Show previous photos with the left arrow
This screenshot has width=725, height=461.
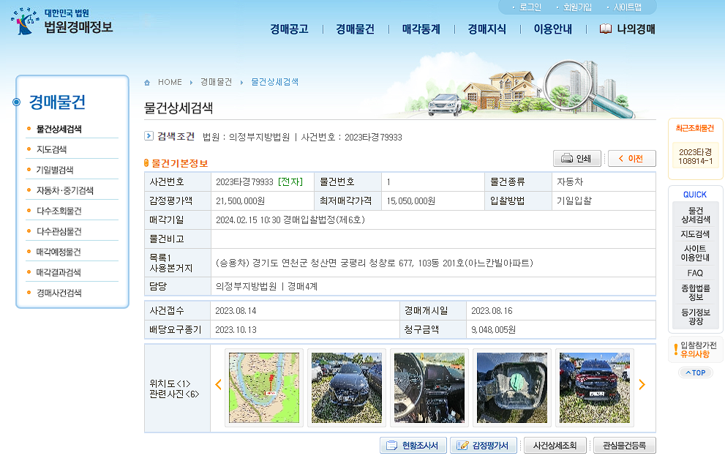click(x=217, y=384)
